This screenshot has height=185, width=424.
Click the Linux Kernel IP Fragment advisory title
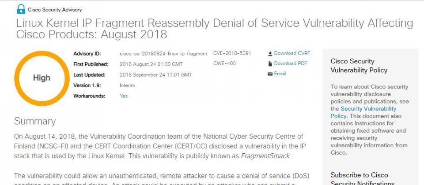point(215,29)
